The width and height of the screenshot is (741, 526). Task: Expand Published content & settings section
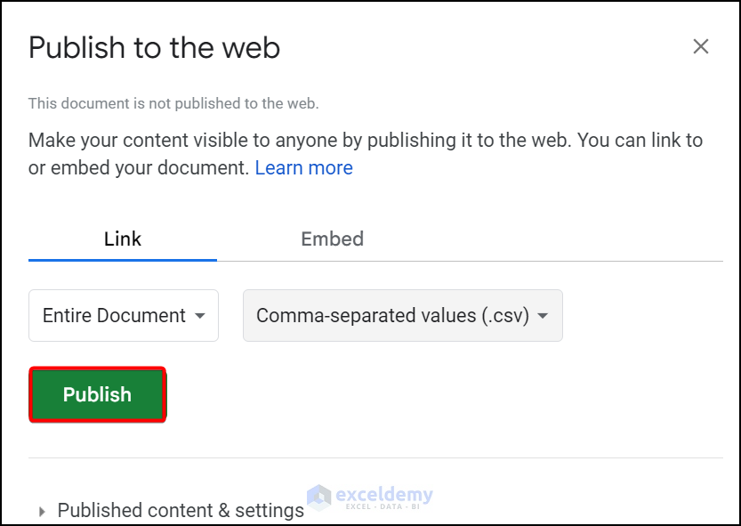click(x=181, y=510)
